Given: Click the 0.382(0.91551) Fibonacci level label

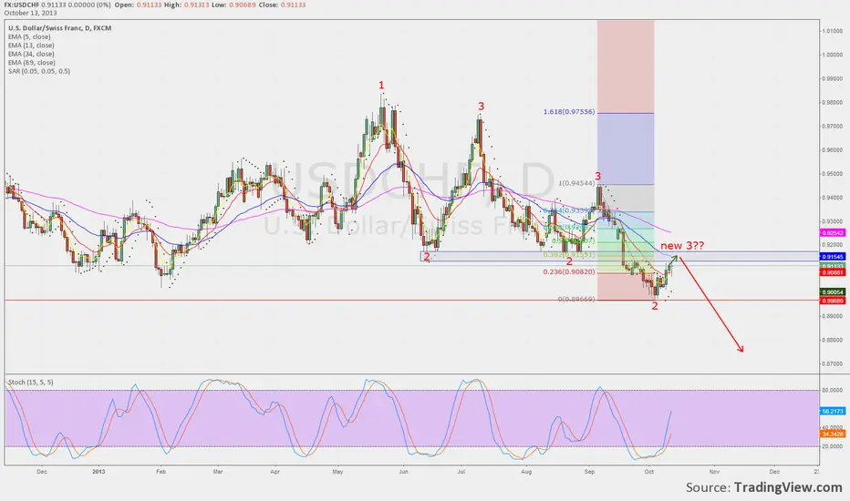Looking at the screenshot, I should pos(569,254).
